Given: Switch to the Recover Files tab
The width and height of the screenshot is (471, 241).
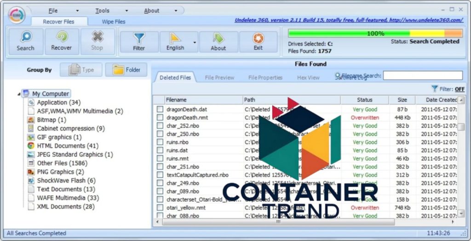Looking at the screenshot, I should point(58,22).
